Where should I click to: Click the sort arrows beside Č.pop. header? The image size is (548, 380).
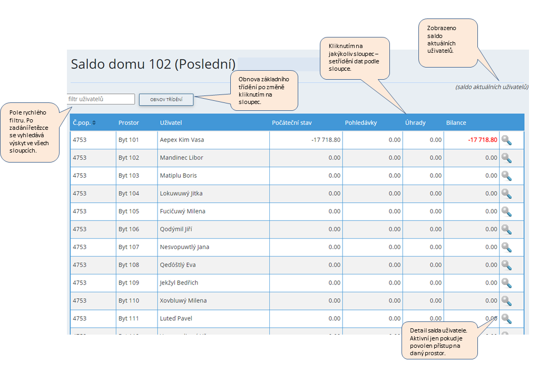click(x=94, y=123)
